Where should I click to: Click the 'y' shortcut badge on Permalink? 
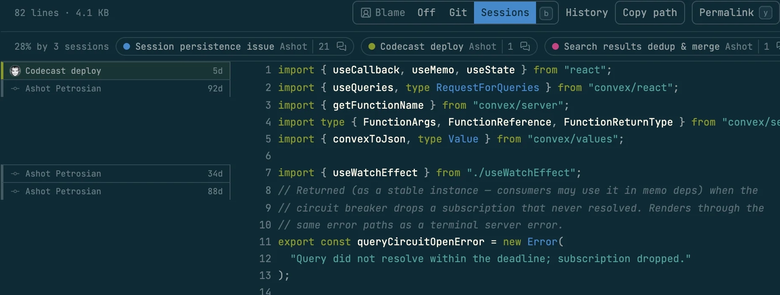coord(765,13)
